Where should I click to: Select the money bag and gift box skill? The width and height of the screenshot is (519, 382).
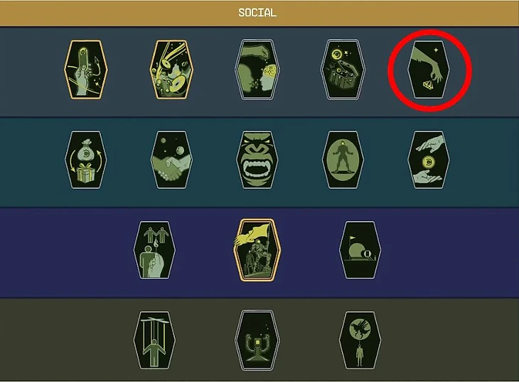point(86,160)
